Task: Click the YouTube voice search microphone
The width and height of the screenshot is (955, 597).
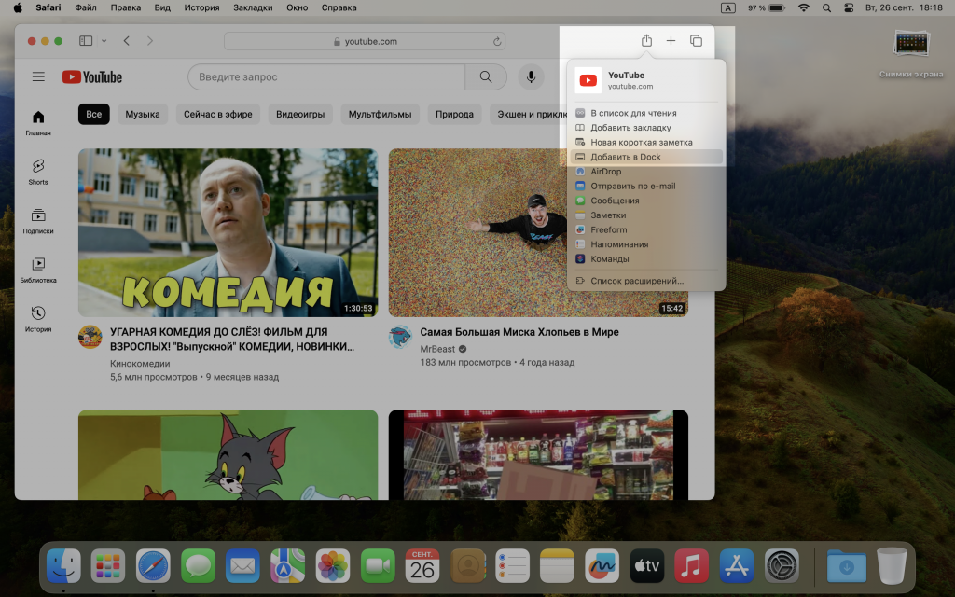Action: coord(531,77)
